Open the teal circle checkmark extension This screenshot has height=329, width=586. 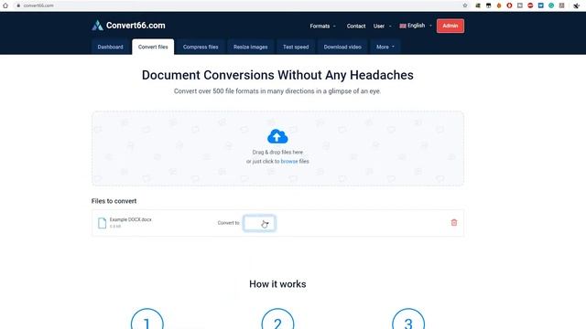click(x=551, y=5)
